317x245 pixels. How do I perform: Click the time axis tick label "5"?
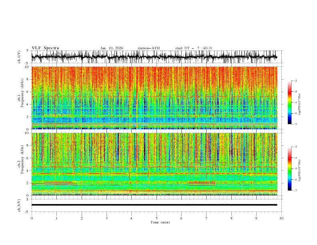(156, 218)
